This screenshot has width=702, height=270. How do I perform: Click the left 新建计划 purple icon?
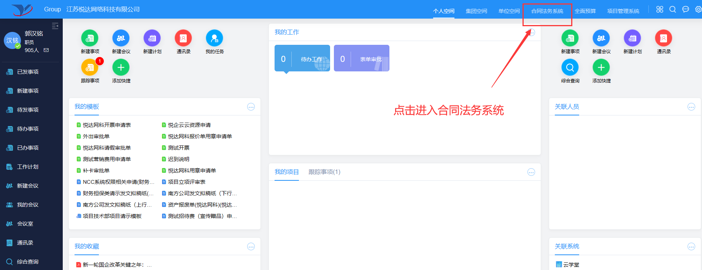pyautogui.click(x=152, y=38)
